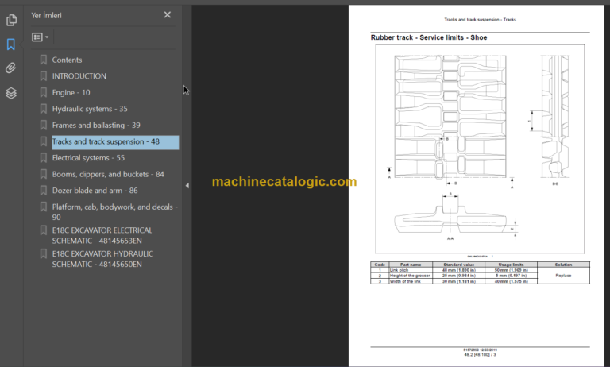Open the INTRODUCTION bookmark

(79, 76)
